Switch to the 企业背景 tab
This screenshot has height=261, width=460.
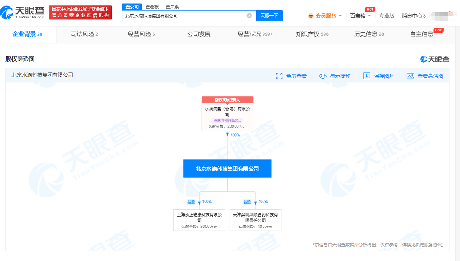coord(27,34)
